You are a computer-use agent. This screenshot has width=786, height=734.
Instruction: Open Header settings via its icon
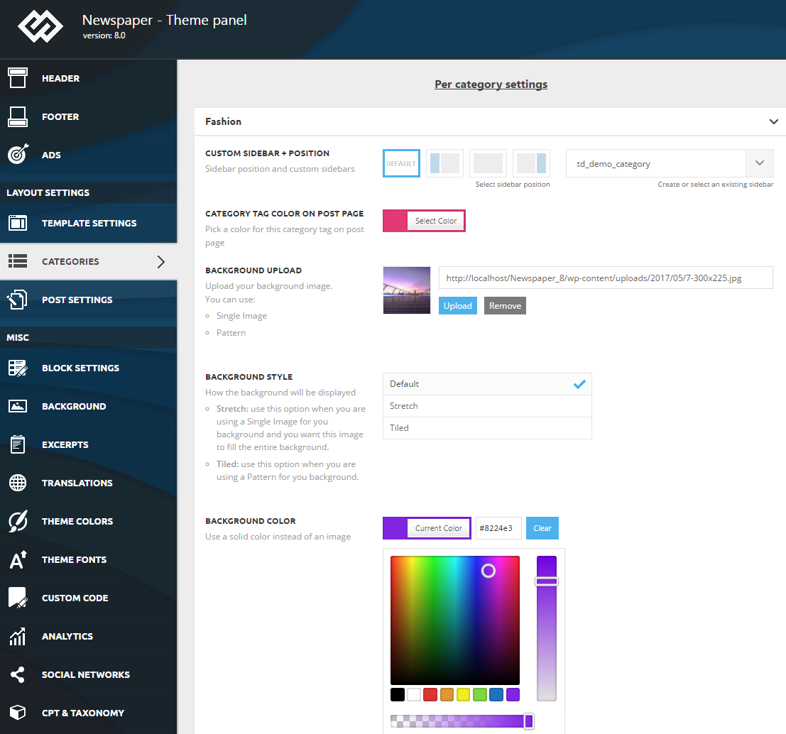pyautogui.click(x=18, y=78)
